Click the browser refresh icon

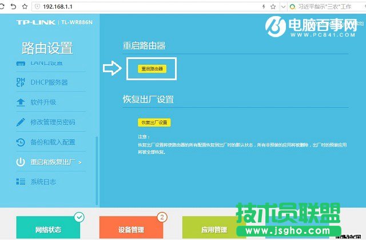tap(2, 6)
